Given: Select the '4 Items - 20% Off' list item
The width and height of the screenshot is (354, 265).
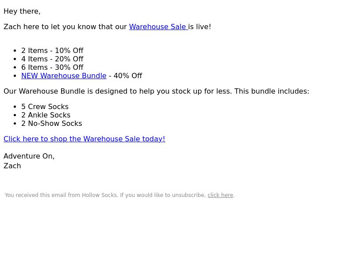Looking at the screenshot, I should tap(52, 59).
